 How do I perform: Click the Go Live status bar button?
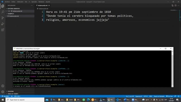[169, 96]
